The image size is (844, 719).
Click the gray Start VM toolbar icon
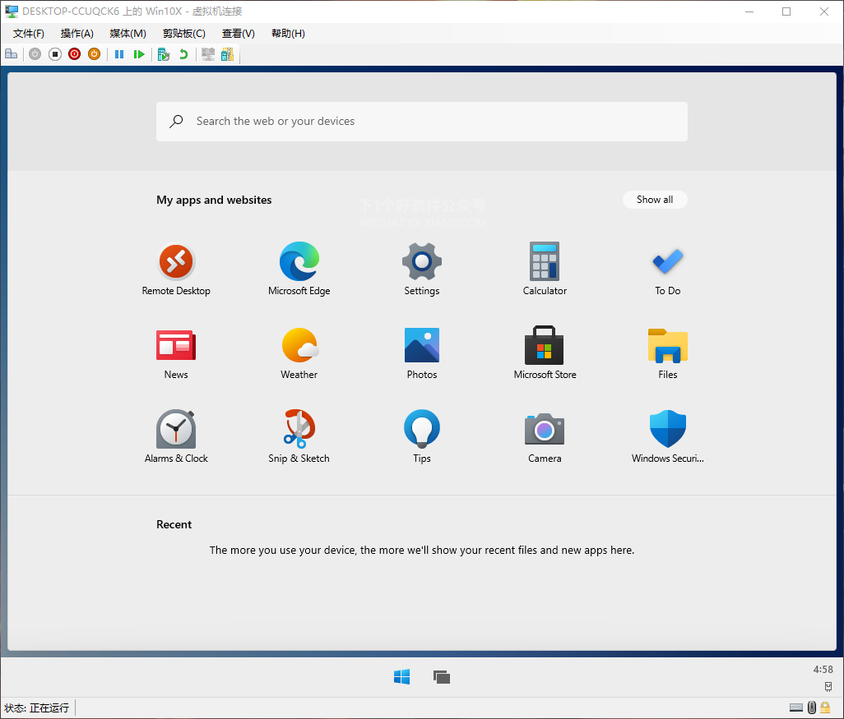[x=35, y=54]
